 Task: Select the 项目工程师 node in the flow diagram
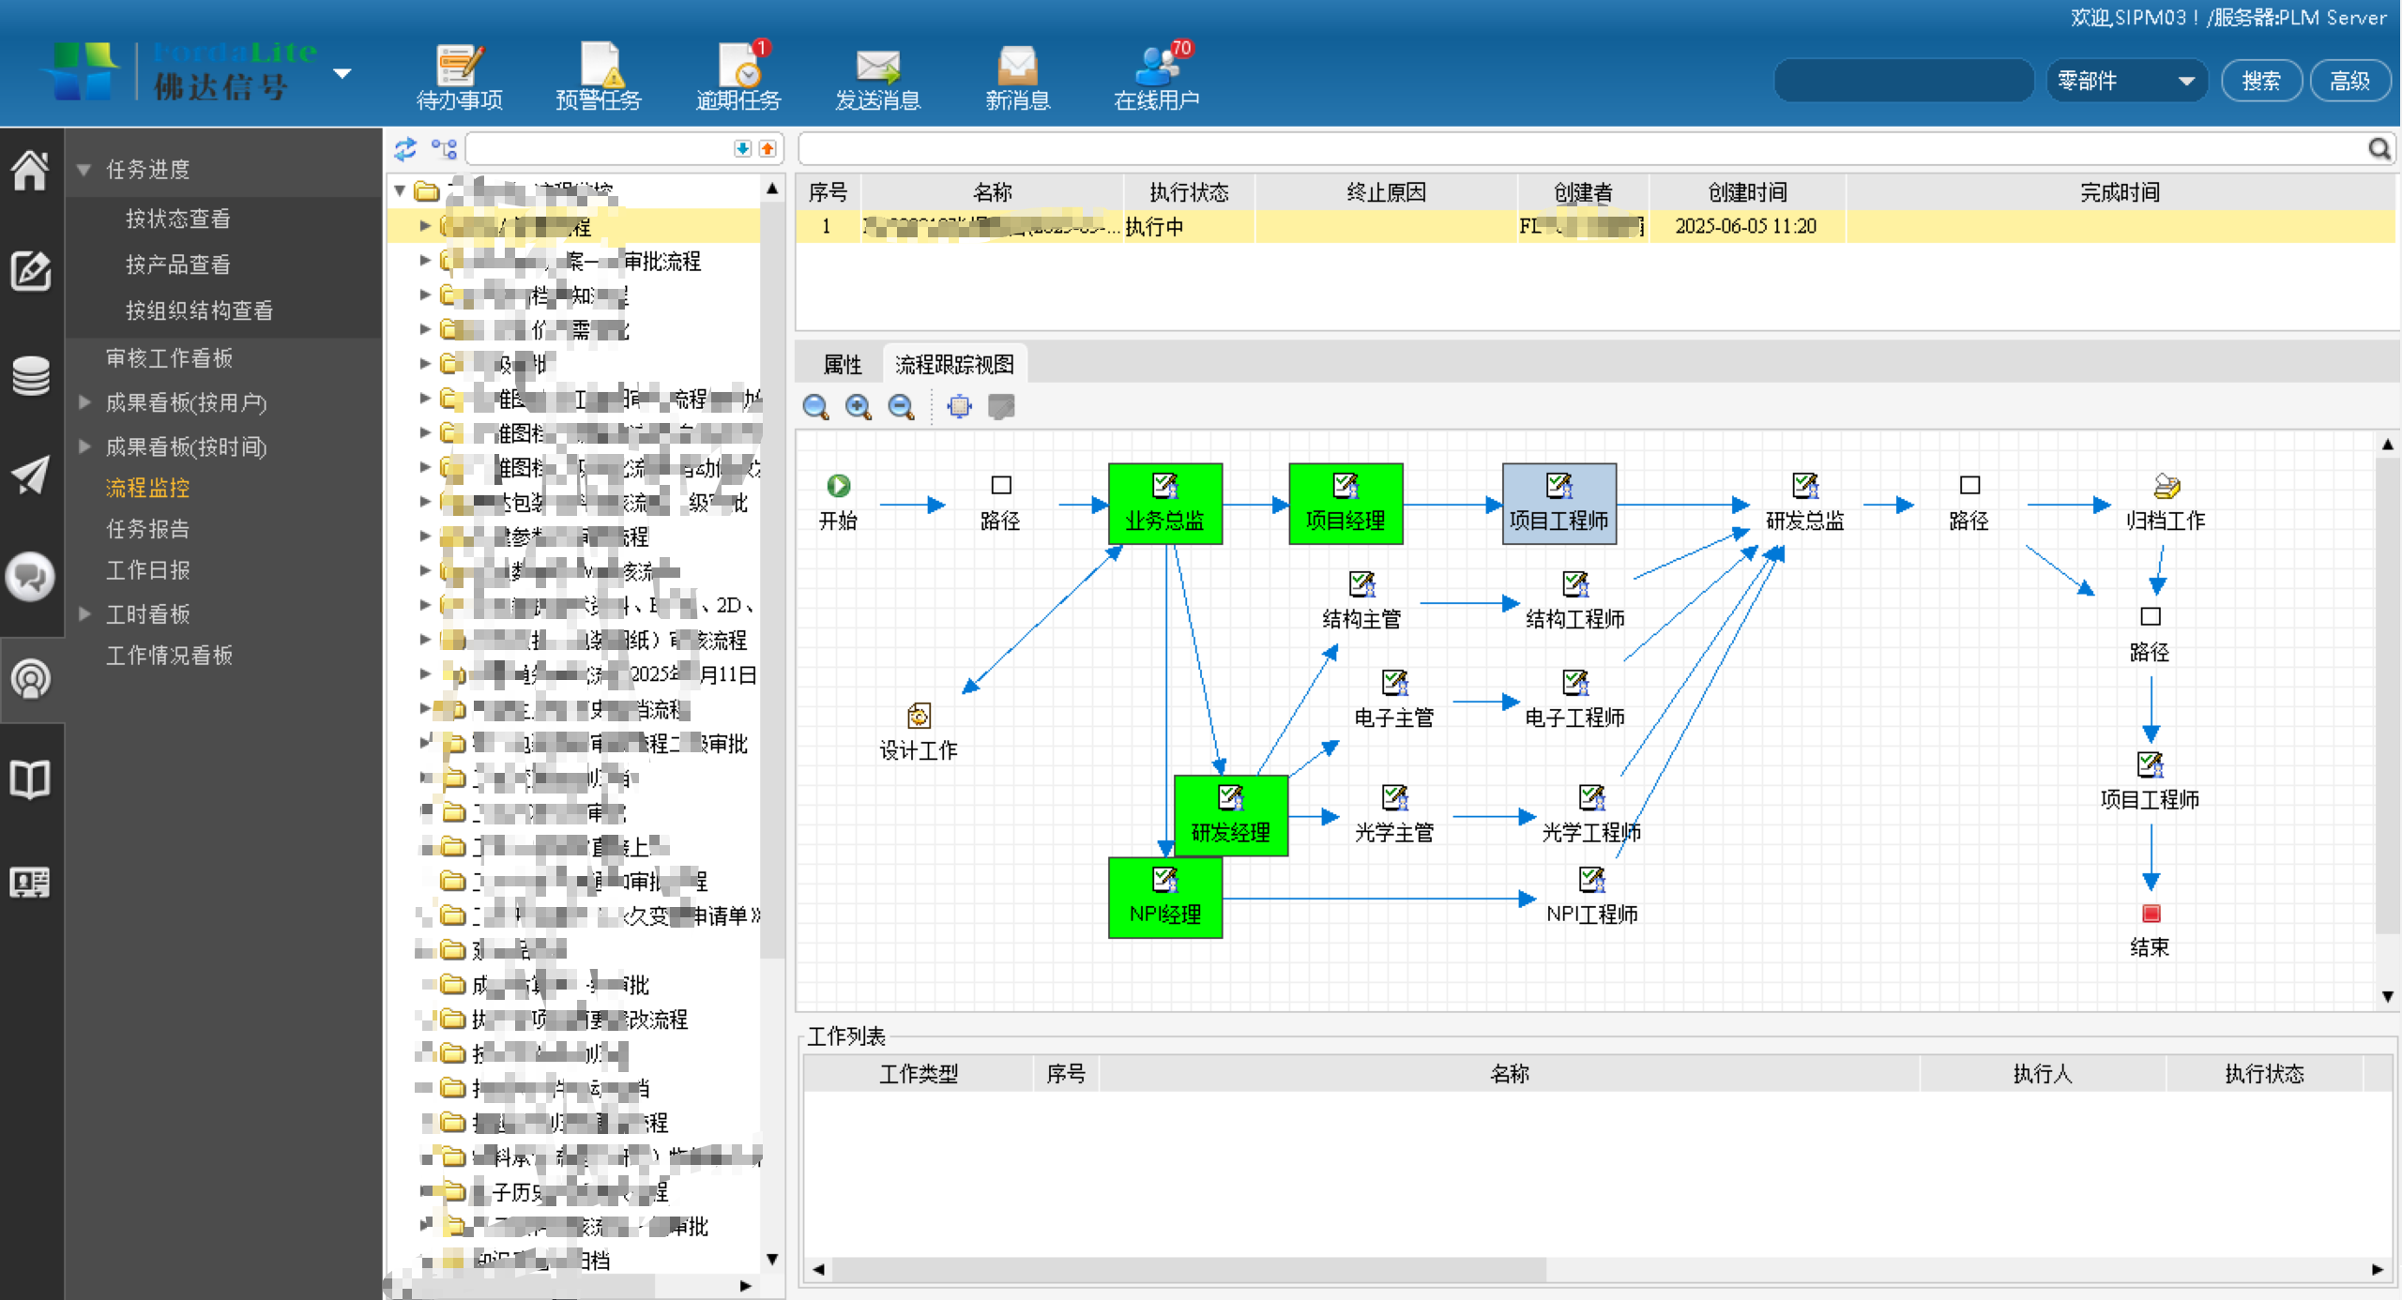coord(1558,505)
